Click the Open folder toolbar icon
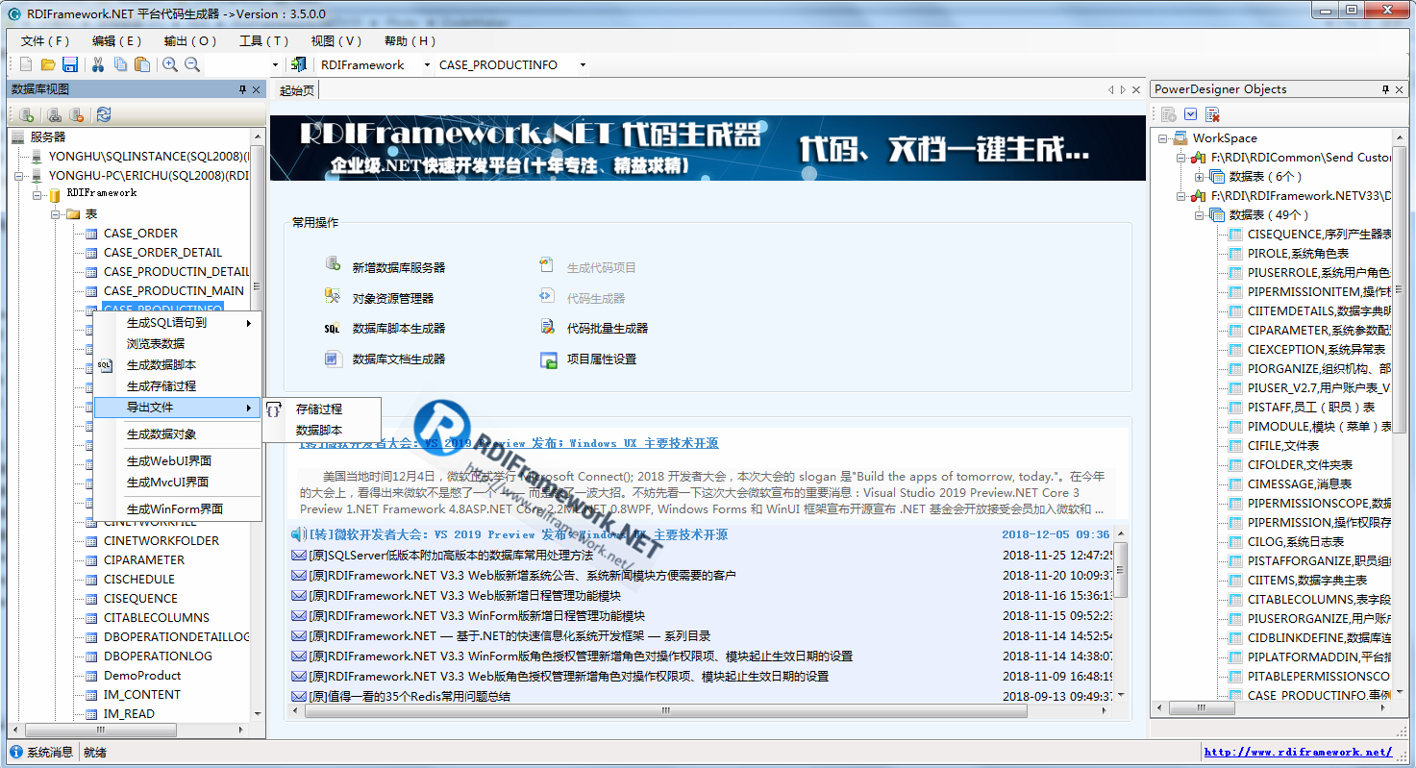 (x=48, y=64)
